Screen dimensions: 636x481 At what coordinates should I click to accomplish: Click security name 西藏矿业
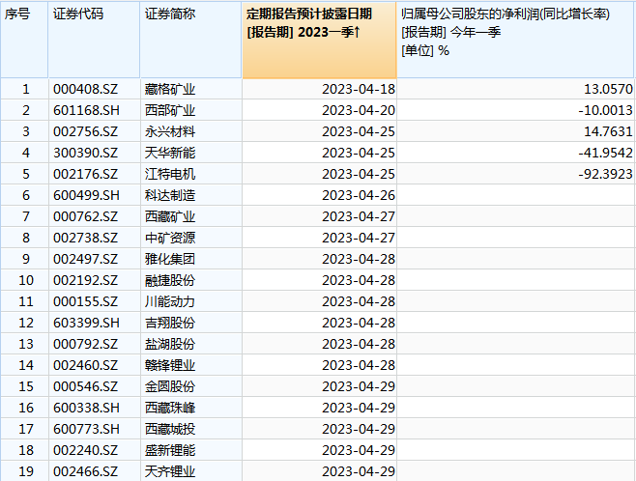(x=170, y=216)
